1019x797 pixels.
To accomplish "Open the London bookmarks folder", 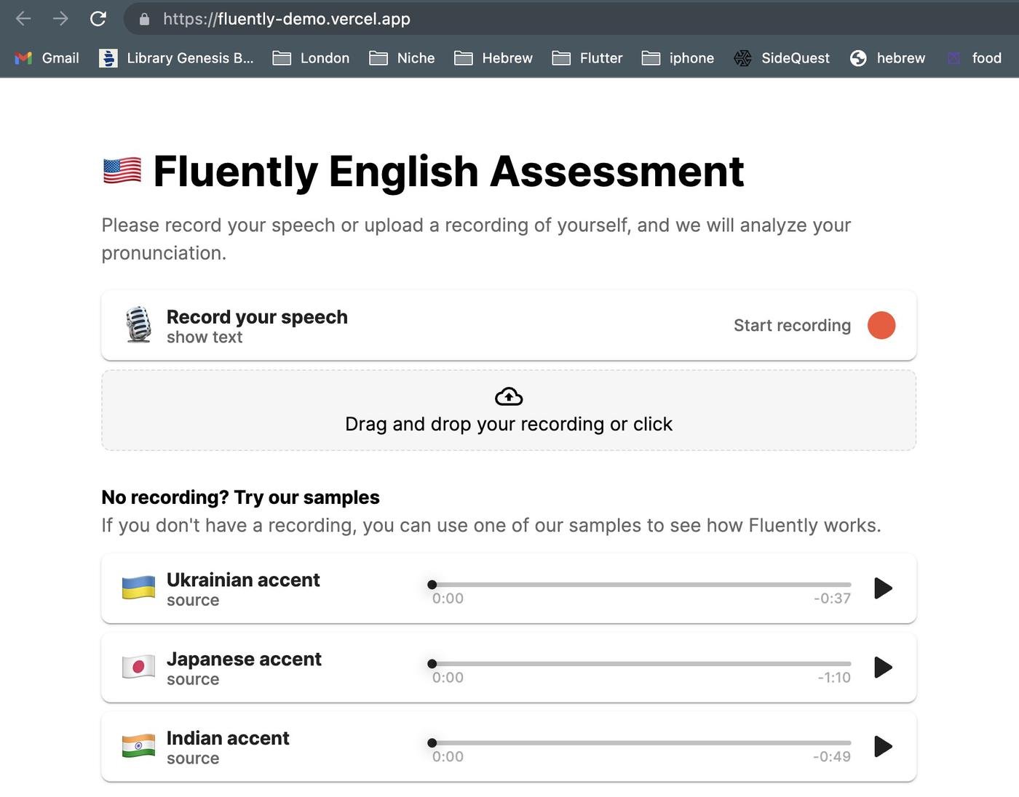I will [x=312, y=58].
